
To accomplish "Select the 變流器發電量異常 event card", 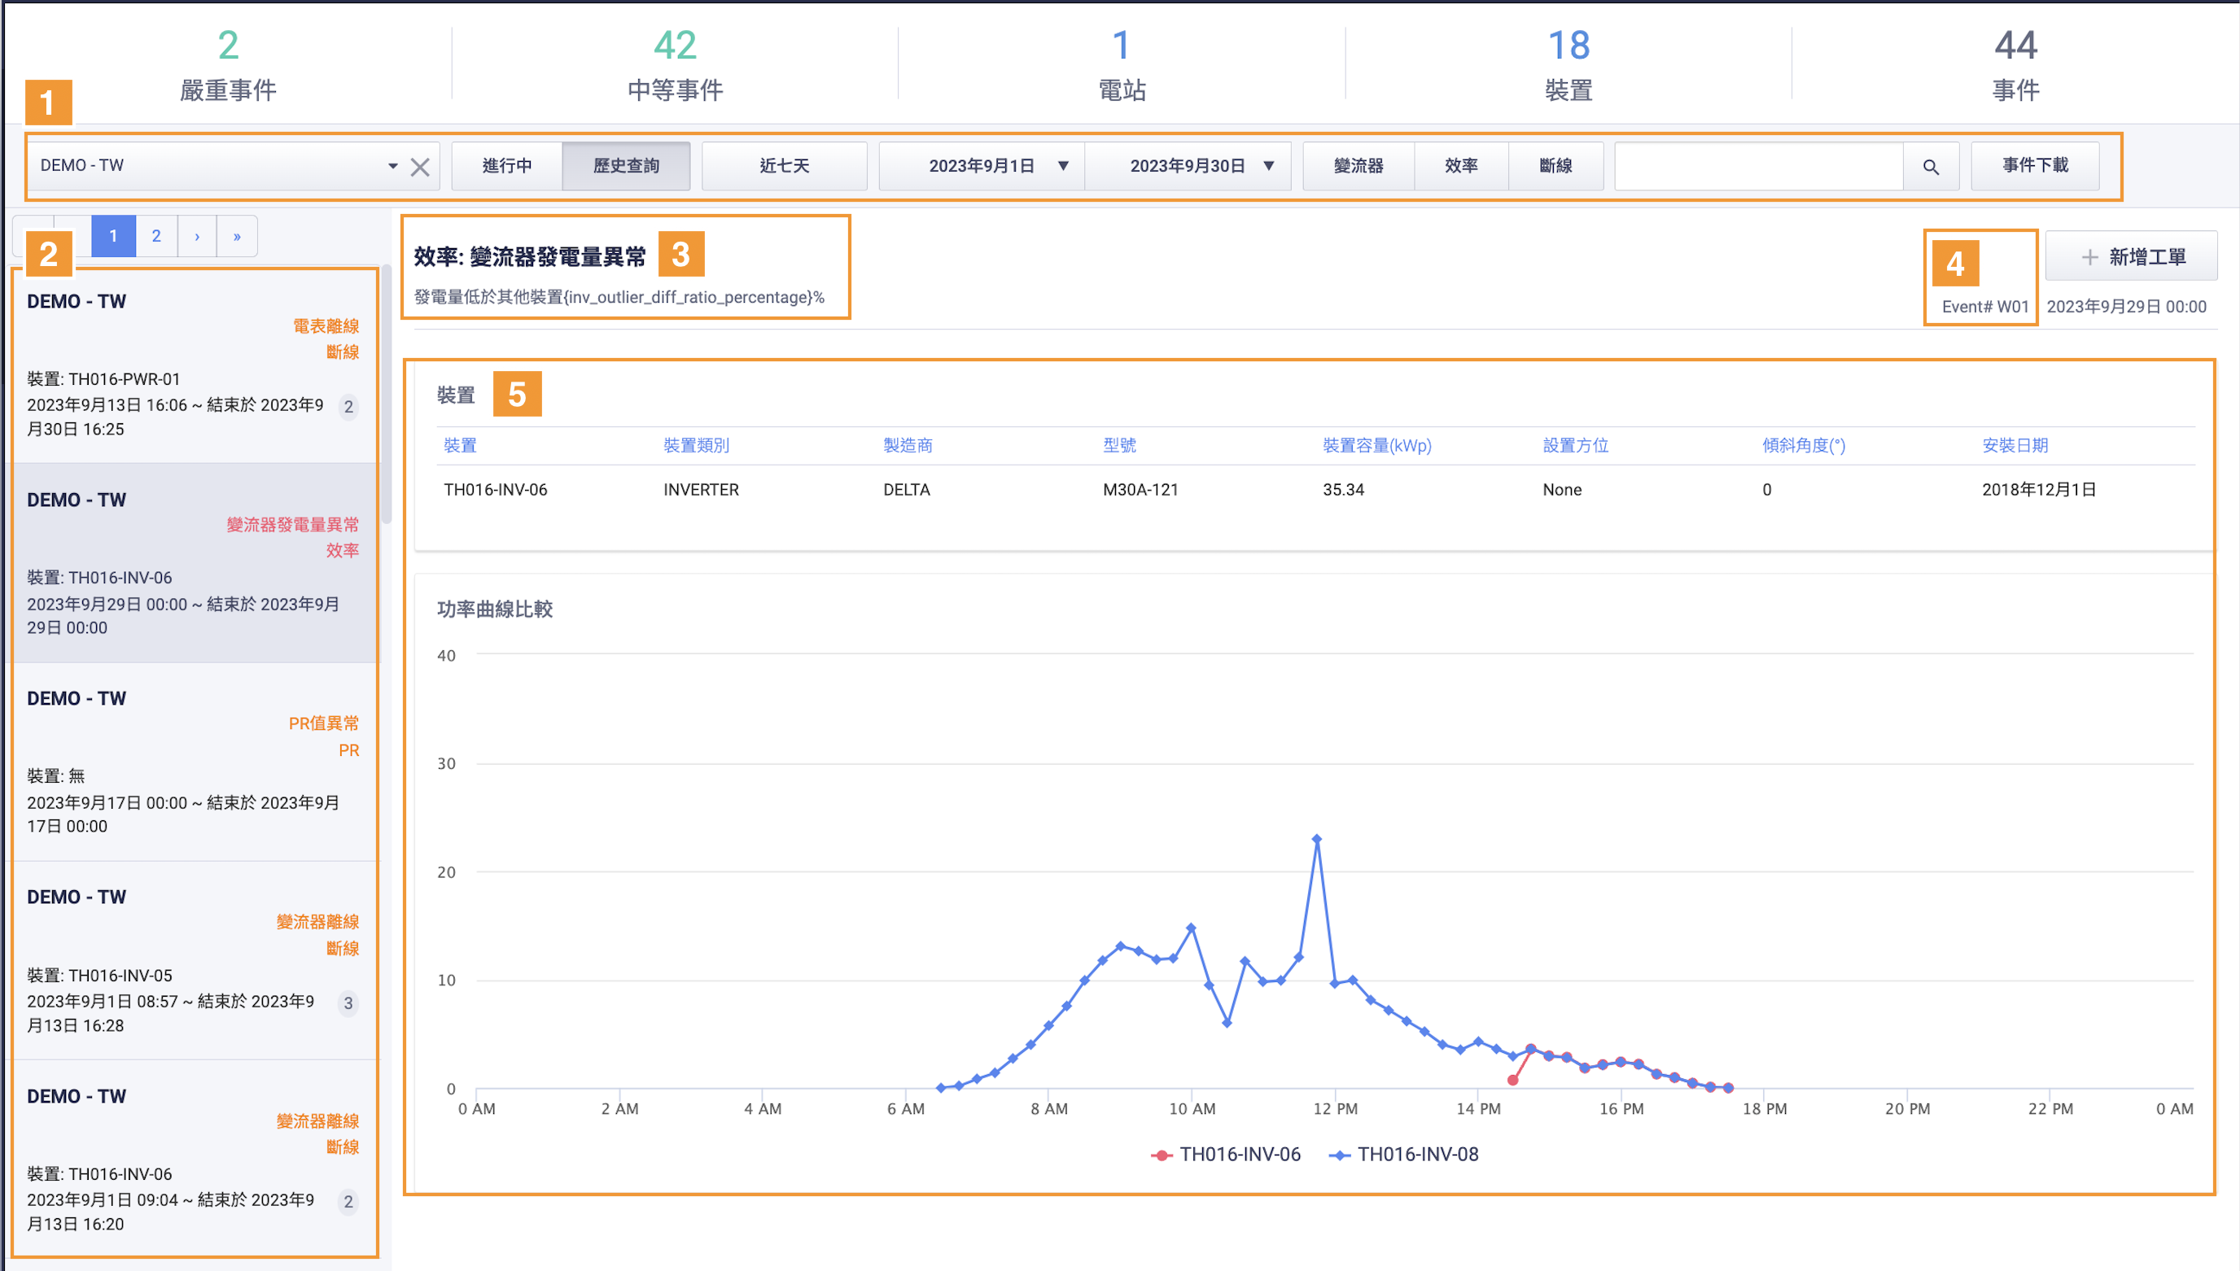I will click(193, 563).
